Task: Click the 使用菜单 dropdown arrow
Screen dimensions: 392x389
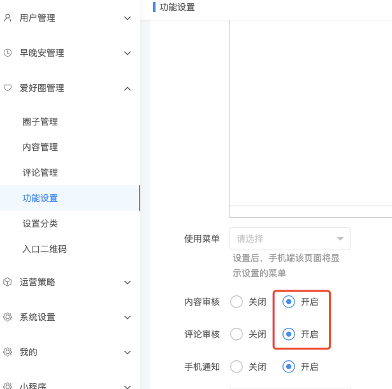Action: point(340,239)
